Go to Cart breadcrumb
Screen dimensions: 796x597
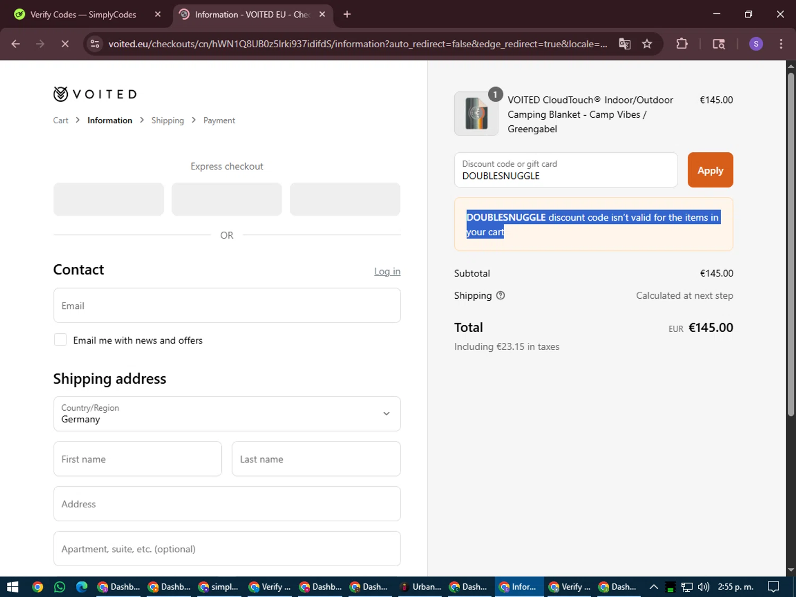click(x=60, y=120)
